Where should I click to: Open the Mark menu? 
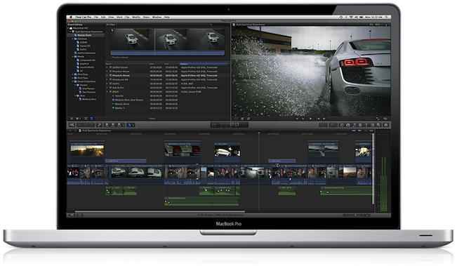coord(119,17)
